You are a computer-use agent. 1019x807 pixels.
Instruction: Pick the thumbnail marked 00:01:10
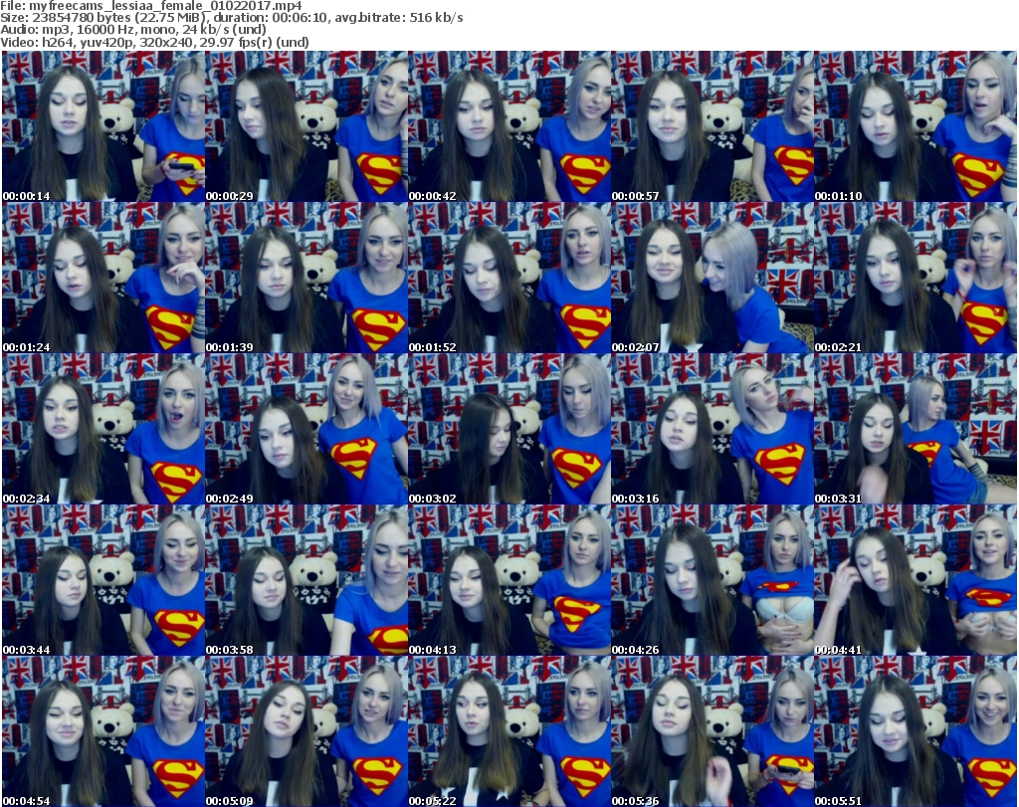(x=916, y=126)
